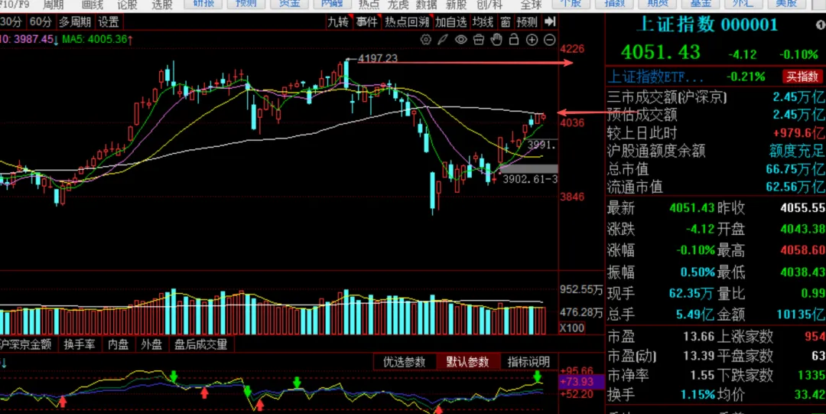Switch to the 30分 period tab
The height and width of the screenshot is (414, 826).
click(11, 22)
